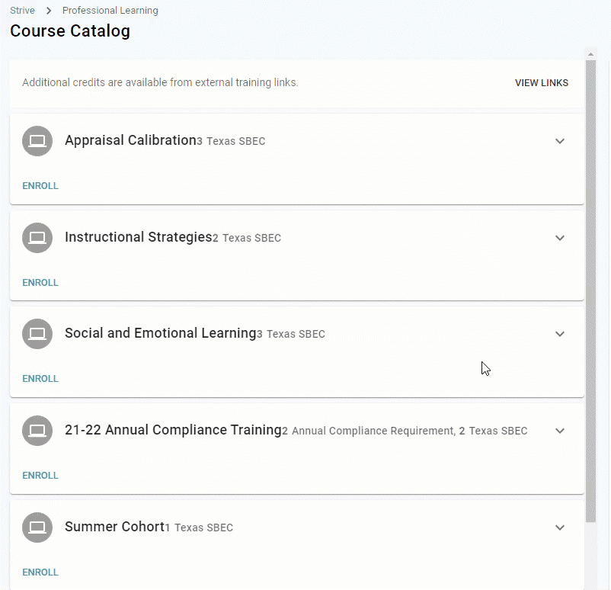Enroll in the Summer Cohort course

coord(40,572)
